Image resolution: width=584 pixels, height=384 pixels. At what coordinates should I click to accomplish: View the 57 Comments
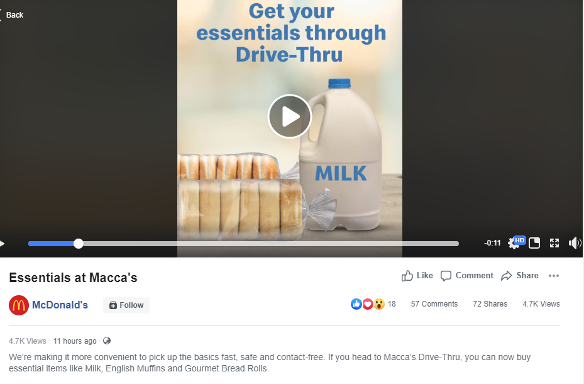(434, 303)
